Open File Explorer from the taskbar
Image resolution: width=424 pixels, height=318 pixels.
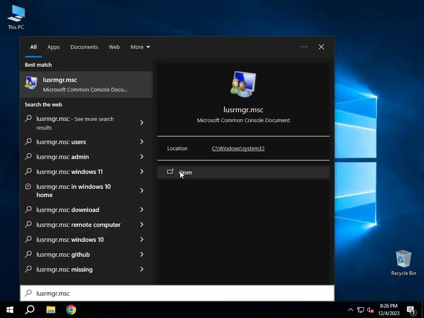[51, 310]
